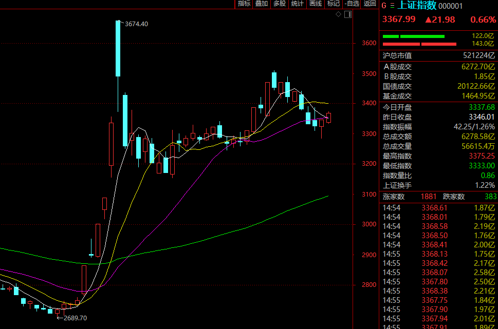Click the red G icon beside 上证指数
This screenshot has height=329, width=498.
click(x=384, y=6)
